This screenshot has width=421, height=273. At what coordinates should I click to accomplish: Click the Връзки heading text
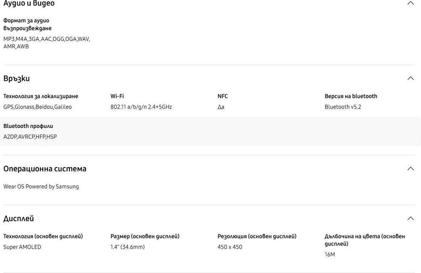point(16,79)
